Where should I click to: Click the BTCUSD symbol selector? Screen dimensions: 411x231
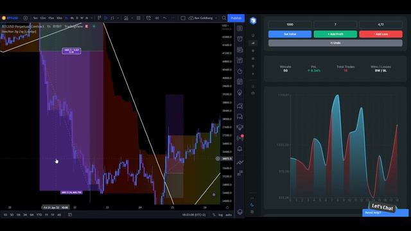(10, 18)
